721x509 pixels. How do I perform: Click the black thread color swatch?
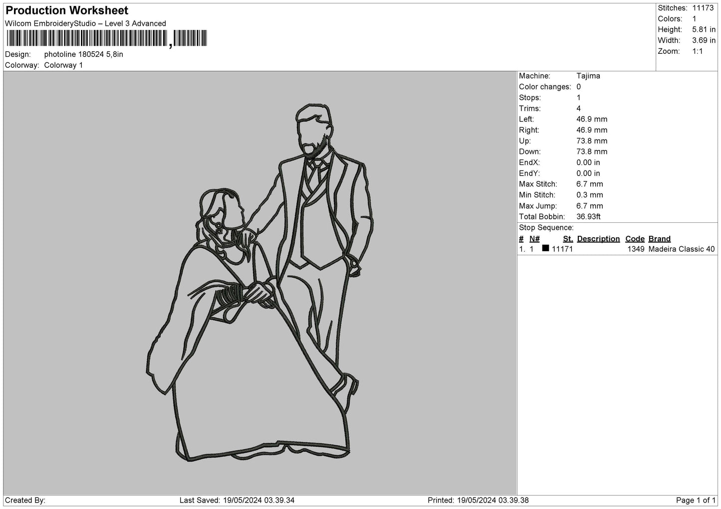click(545, 248)
